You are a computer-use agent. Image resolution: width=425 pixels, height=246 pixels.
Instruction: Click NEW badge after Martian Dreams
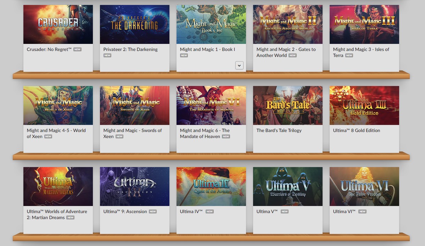[71, 217]
